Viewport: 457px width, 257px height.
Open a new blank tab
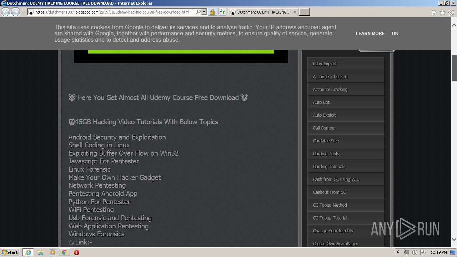pos(304,12)
